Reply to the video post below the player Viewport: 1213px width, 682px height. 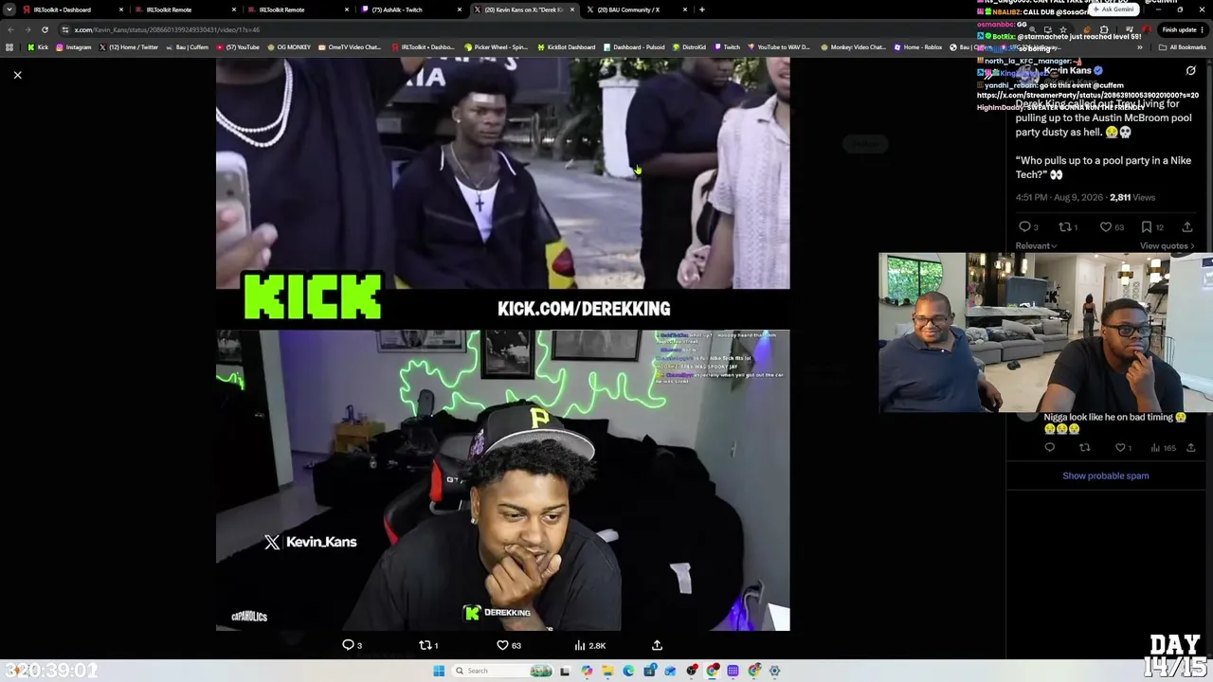pos(352,645)
